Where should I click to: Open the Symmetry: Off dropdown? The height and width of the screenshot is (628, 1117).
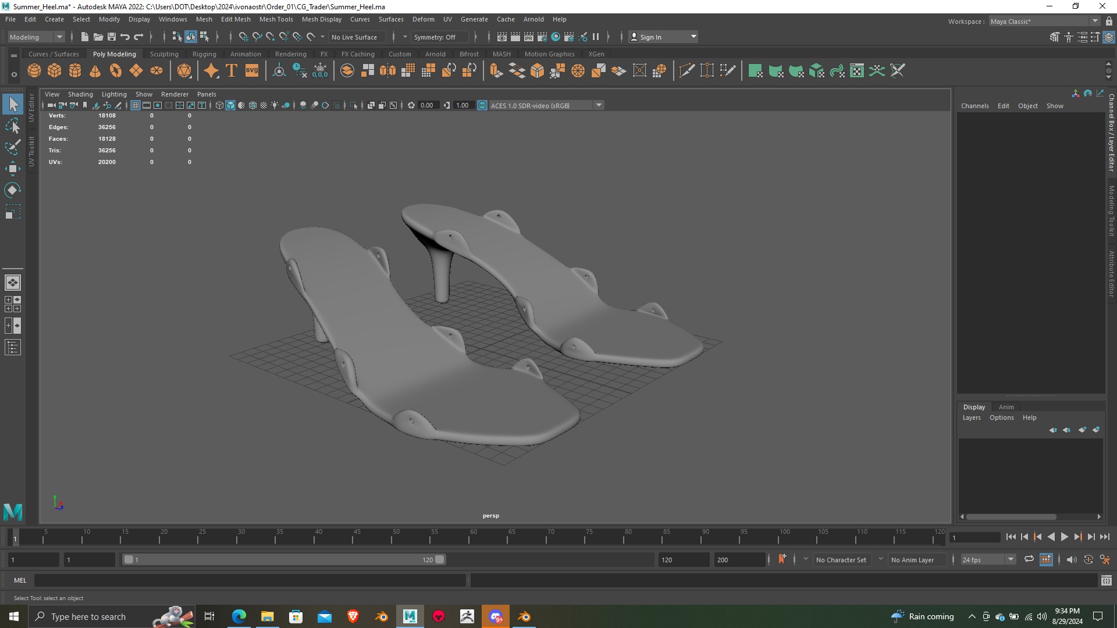coord(440,37)
